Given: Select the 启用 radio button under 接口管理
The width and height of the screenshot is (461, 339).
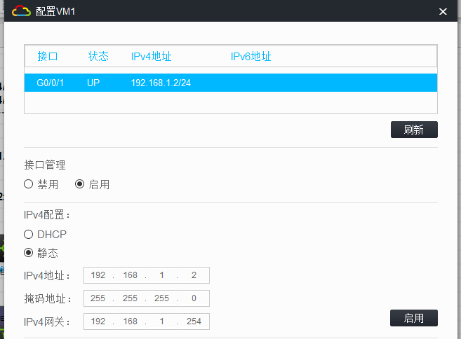Looking at the screenshot, I should [x=80, y=184].
